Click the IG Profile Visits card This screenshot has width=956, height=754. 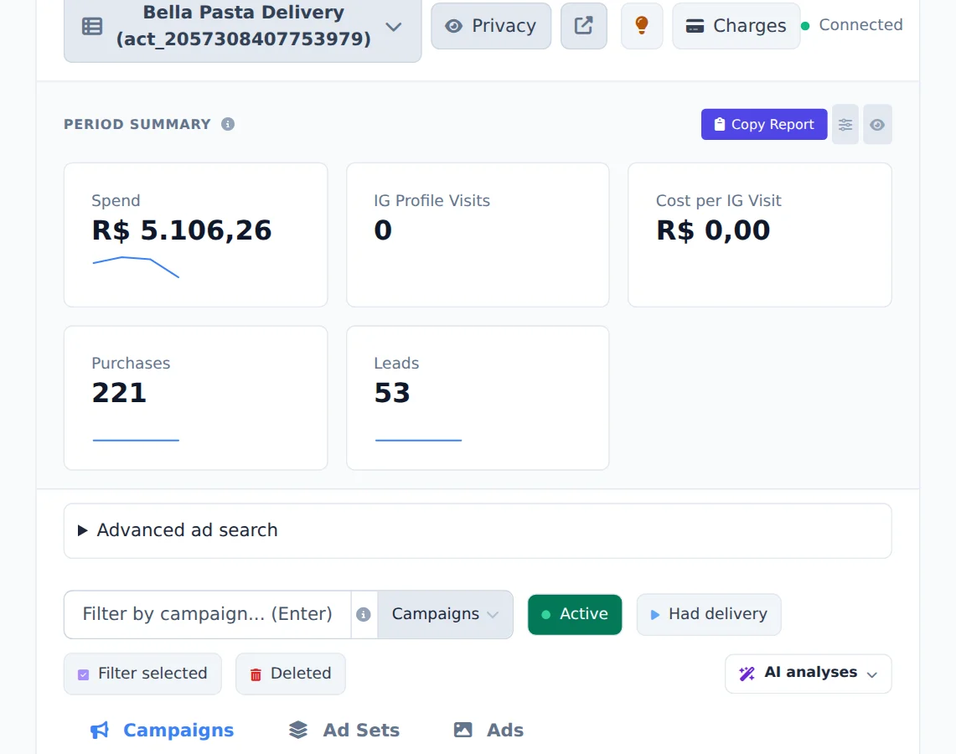point(478,235)
